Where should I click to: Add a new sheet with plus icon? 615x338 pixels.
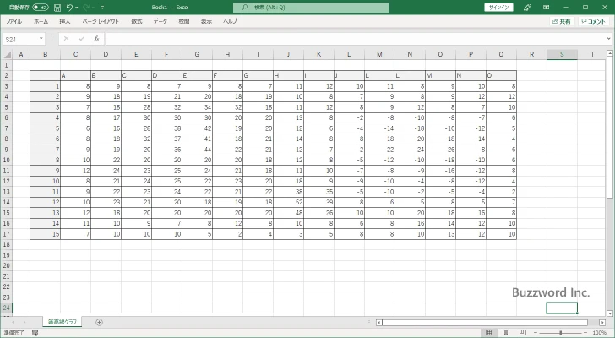coord(99,322)
